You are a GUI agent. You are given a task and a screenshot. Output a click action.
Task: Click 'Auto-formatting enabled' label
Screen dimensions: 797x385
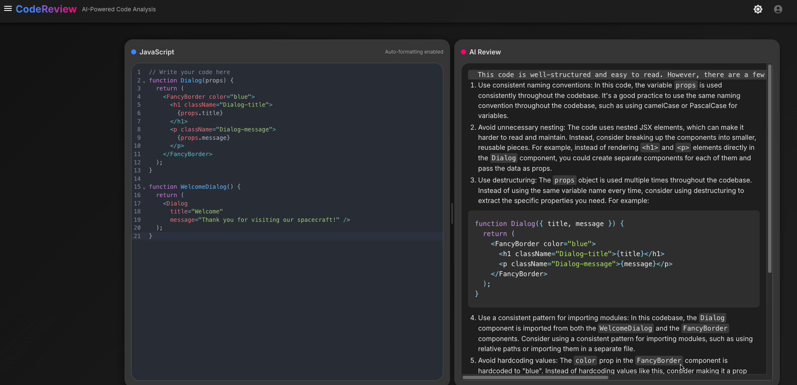pyautogui.click(x=414, y=52)
